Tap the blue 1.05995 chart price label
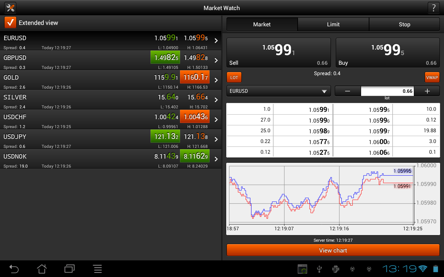 [x=402, y=171]
